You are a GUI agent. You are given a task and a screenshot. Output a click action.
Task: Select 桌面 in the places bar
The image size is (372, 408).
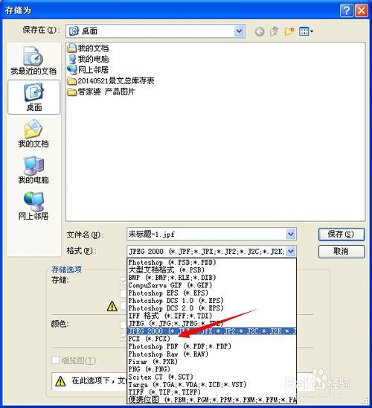[34, 97]
